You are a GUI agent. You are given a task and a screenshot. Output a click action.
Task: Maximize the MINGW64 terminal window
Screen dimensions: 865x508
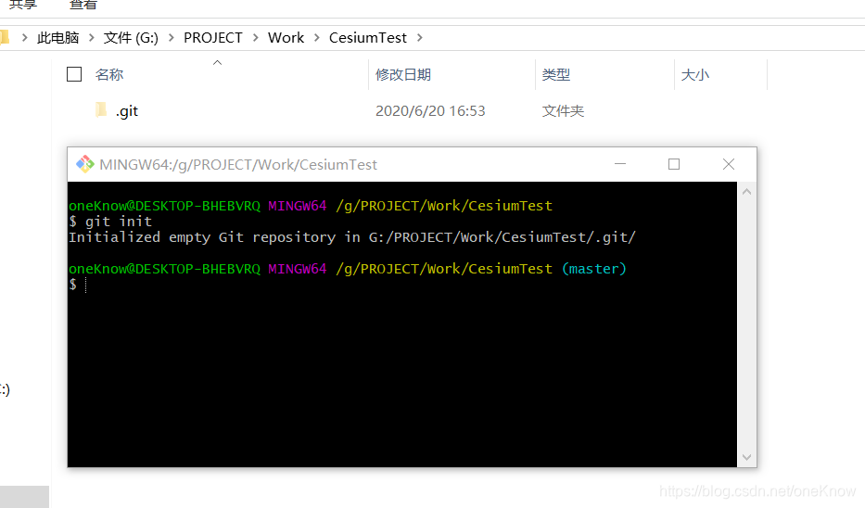(x=674, y=164)
